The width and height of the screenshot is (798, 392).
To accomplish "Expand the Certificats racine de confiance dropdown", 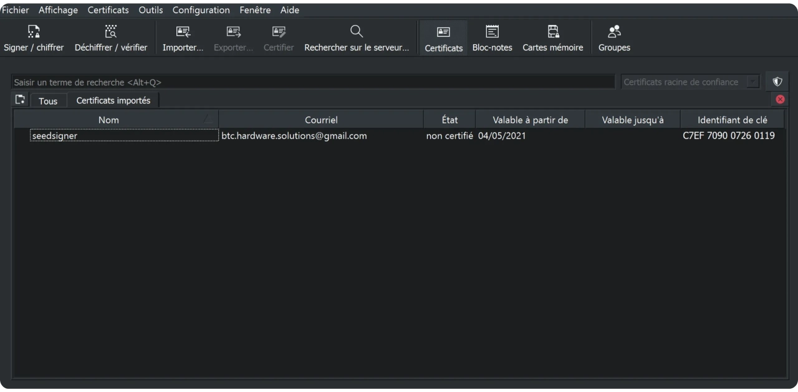I will pos(753,82).
